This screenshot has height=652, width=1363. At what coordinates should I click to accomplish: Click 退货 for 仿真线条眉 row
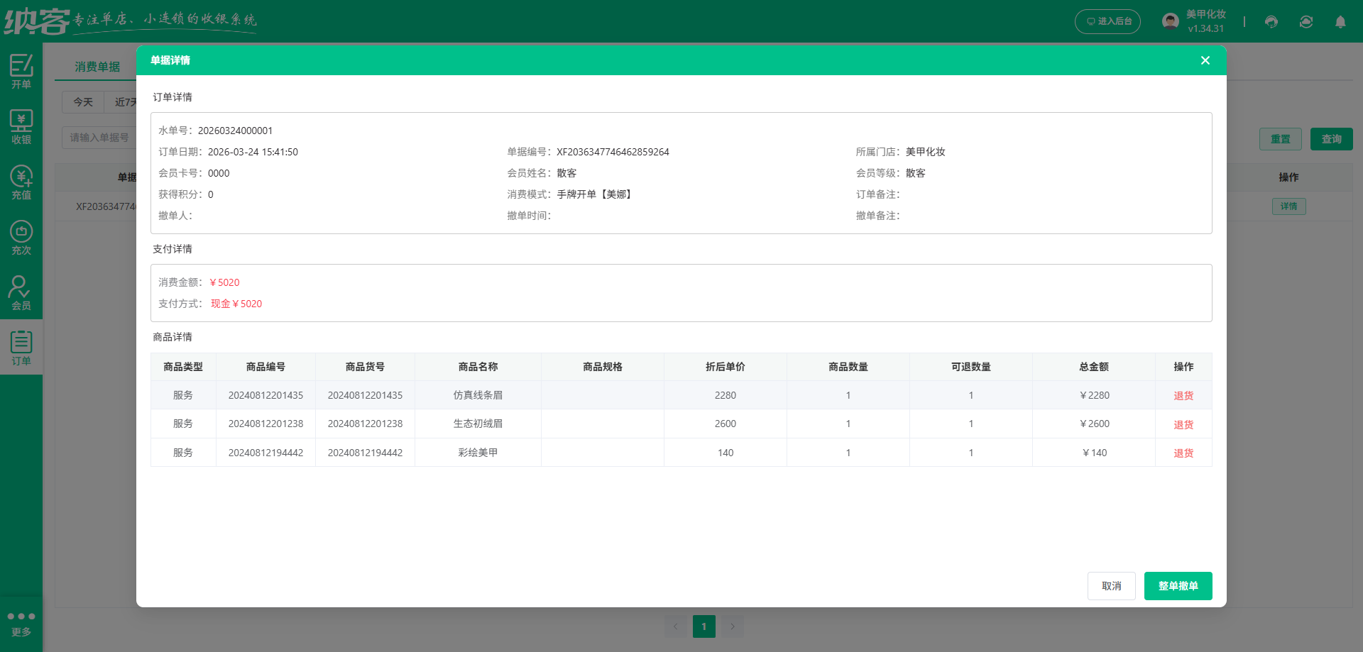(x=1183, y=396)
